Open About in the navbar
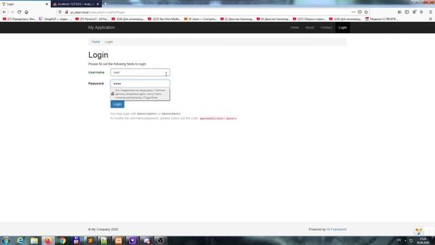This screenshot has height=245, width=435. [310, 27]
